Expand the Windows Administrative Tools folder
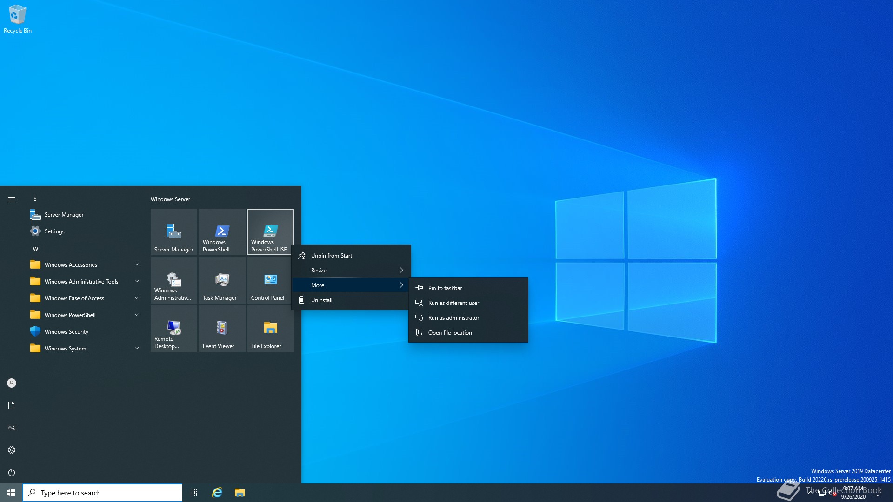Viewport: 893px width, 502px height. (84, 281)
